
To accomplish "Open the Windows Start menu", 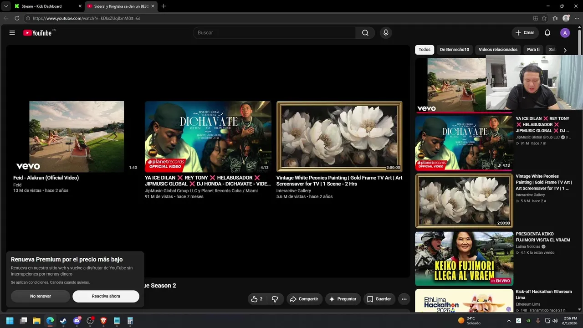I will [x=10, y=321].
